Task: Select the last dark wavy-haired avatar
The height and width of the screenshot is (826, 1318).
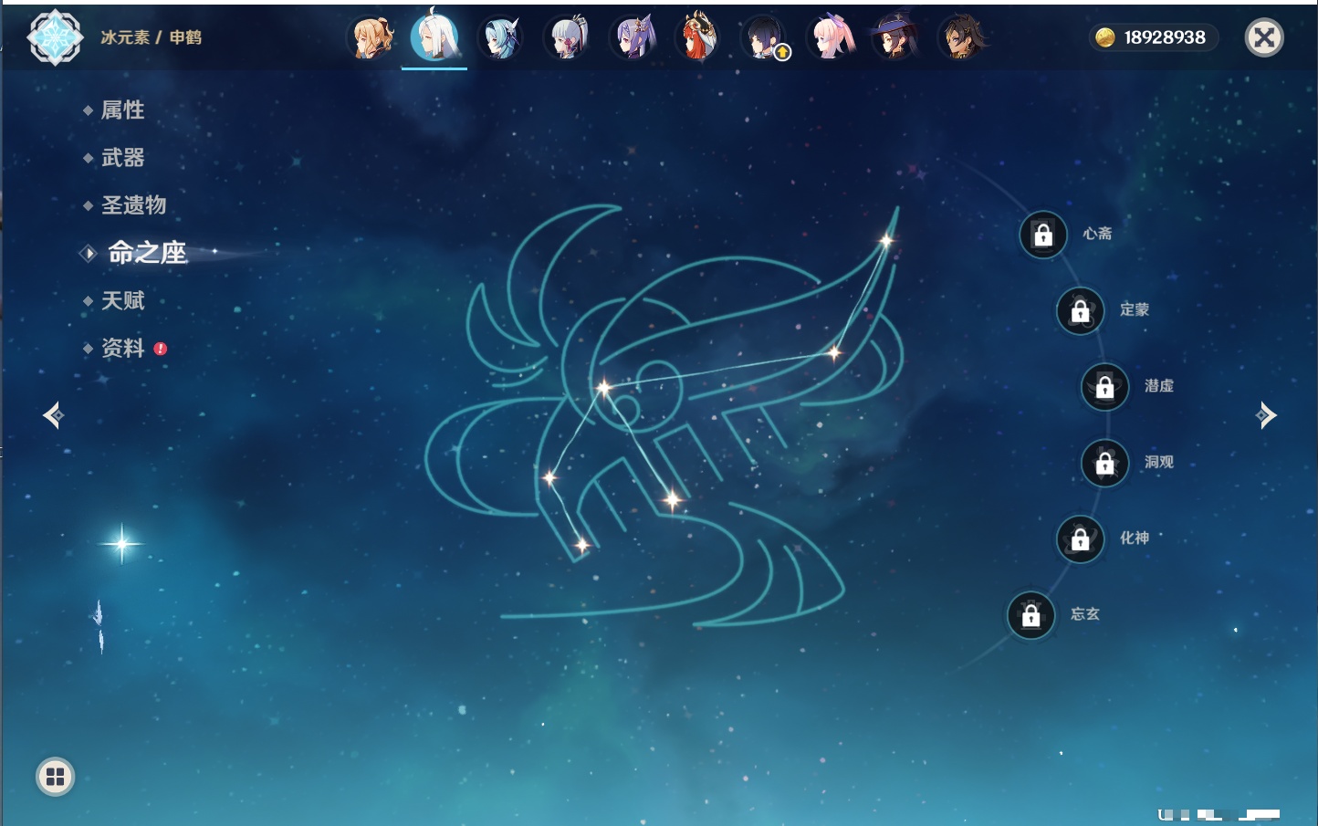Action: click(961, 37)
